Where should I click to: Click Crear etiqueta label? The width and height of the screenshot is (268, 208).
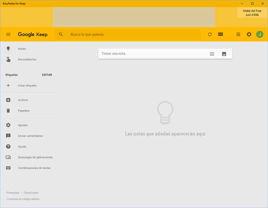[x=27, y=85]
